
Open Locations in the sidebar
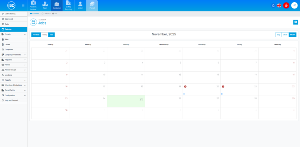(x=9, y=75)
